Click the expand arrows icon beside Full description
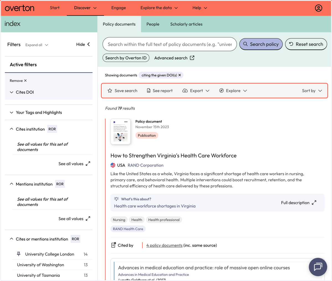Image resolution: width=332 pixels, height=281 pixels. tap(314, 203)
